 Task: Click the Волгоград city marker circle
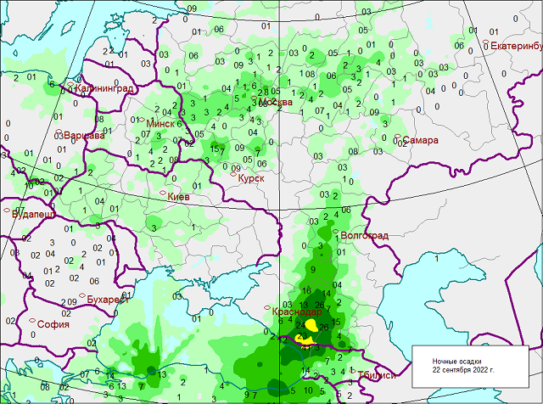click(x=335, y=232)
